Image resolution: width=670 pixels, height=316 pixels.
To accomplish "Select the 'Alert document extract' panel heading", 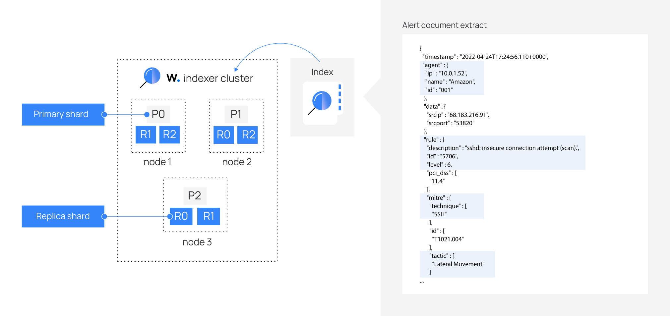I will [444, 25].
